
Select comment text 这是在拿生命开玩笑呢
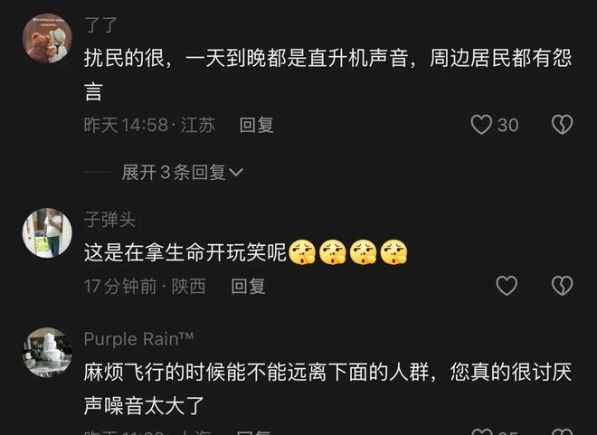point(185,252)
